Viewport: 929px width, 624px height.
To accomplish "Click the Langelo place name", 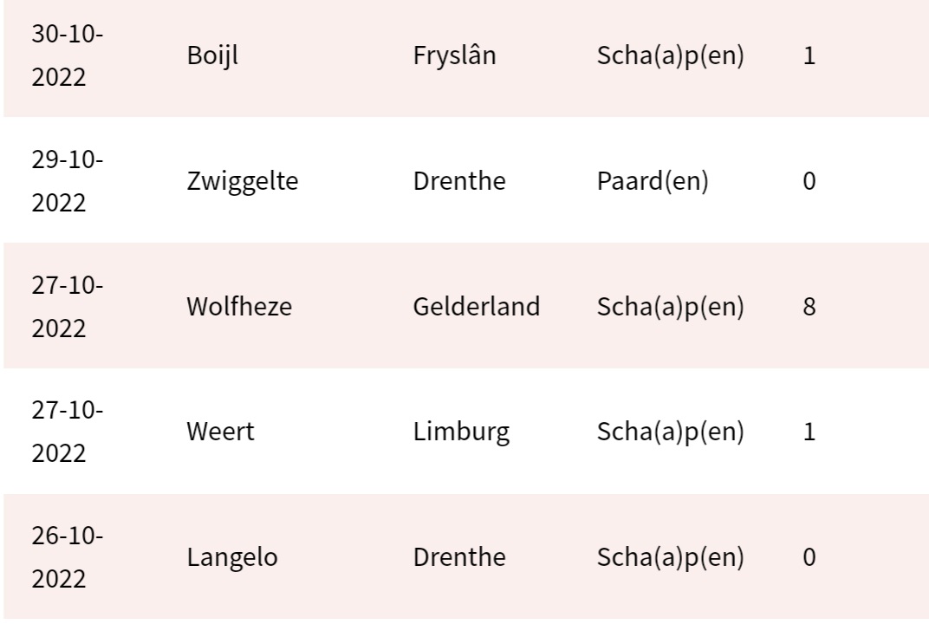I will (232, 557).
